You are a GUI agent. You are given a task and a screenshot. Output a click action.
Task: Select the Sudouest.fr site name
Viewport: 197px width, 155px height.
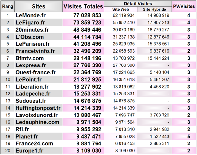(31, 101)
